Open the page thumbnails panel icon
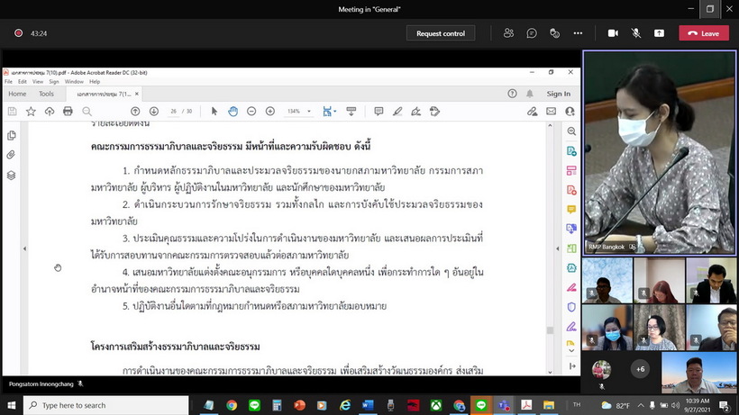 pos(12,136)
